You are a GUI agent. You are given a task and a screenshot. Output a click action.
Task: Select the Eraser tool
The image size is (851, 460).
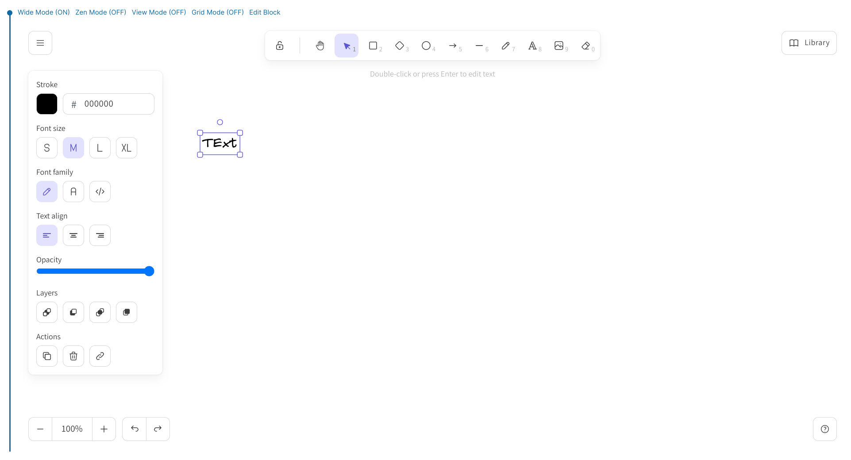click(585, 46)
